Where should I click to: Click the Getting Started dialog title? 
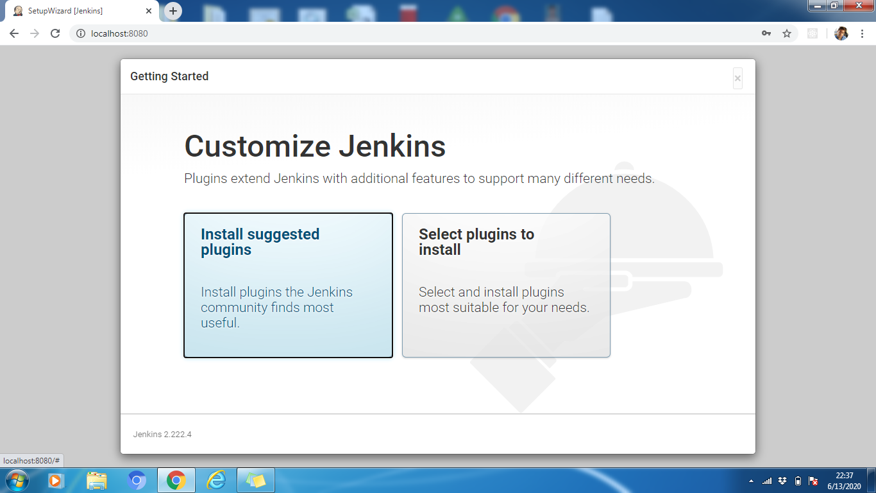pyautogui.click(x=169, y=76)
